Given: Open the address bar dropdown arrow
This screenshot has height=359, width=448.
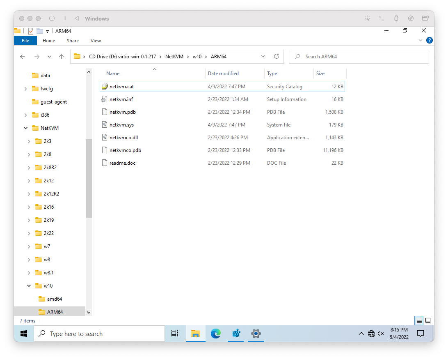Looking at the screenshot, I should [263, 56].
